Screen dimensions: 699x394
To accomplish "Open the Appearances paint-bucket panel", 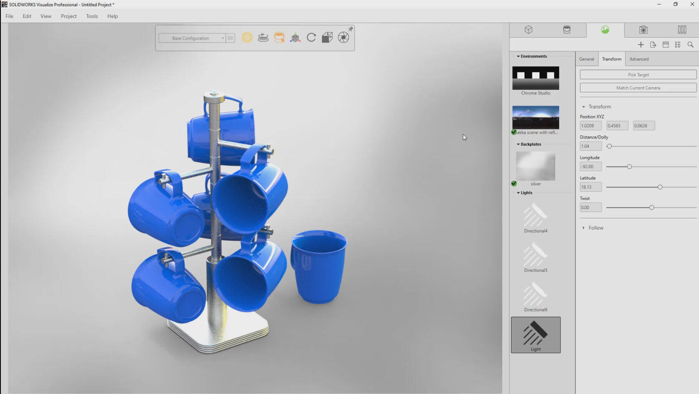I will 566,30.
